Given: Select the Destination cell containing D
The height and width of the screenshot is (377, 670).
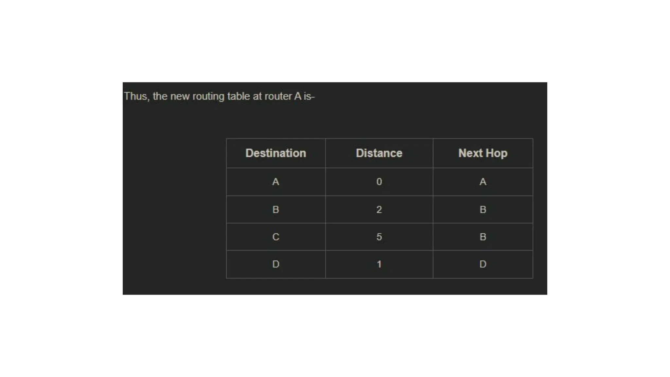Looking at the screenshot, I should click(275, 264).
